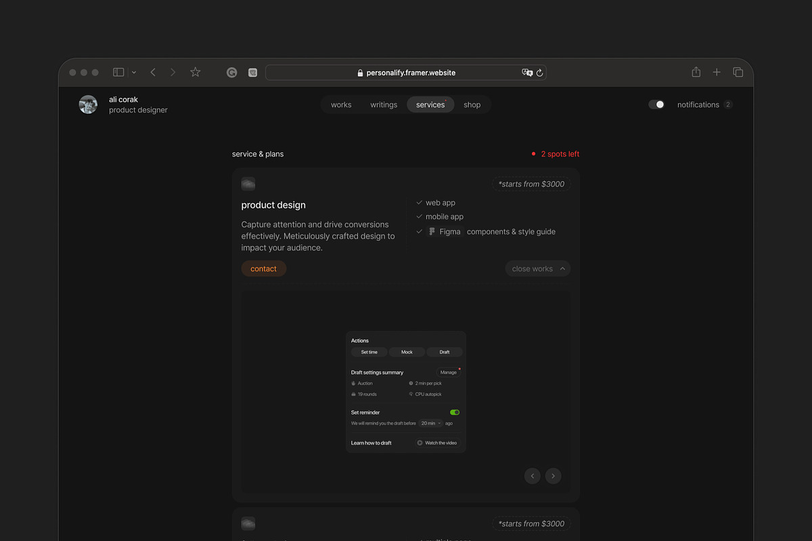Image resolution: width=812 pixels, height=541 pixels.
Task: Open the 20 min reminder dropdown
Action: click(430, 423)
